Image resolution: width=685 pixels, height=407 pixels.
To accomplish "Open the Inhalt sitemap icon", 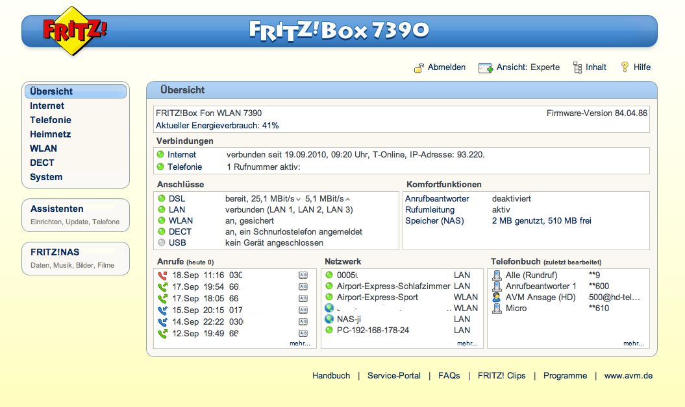I will tap(577, 67).
